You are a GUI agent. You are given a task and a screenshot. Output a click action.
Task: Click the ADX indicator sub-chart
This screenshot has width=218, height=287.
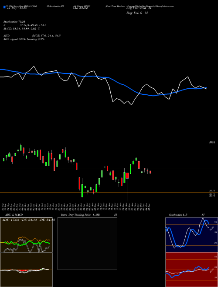pos(26,235)
